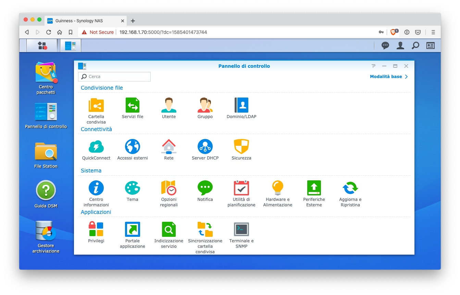Open the Sicurezza shield icon

241,146
